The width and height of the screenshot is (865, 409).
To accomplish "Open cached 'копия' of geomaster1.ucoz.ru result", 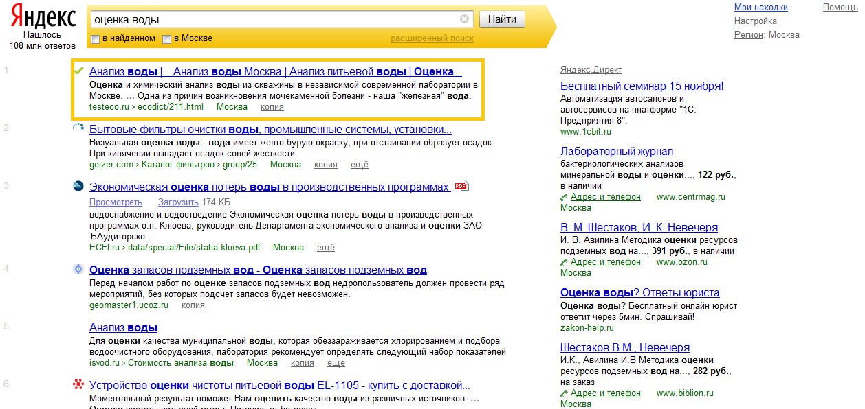I will click(193, 305).
